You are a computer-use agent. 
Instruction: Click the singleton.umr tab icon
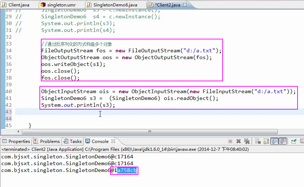coord(43,5)
